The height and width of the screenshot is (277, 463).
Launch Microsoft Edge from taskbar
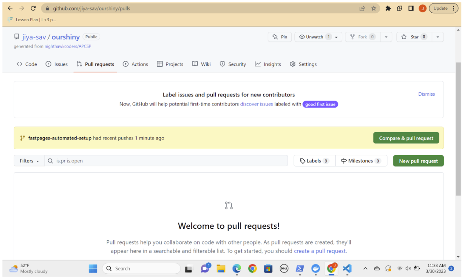[x=237, y=269]
